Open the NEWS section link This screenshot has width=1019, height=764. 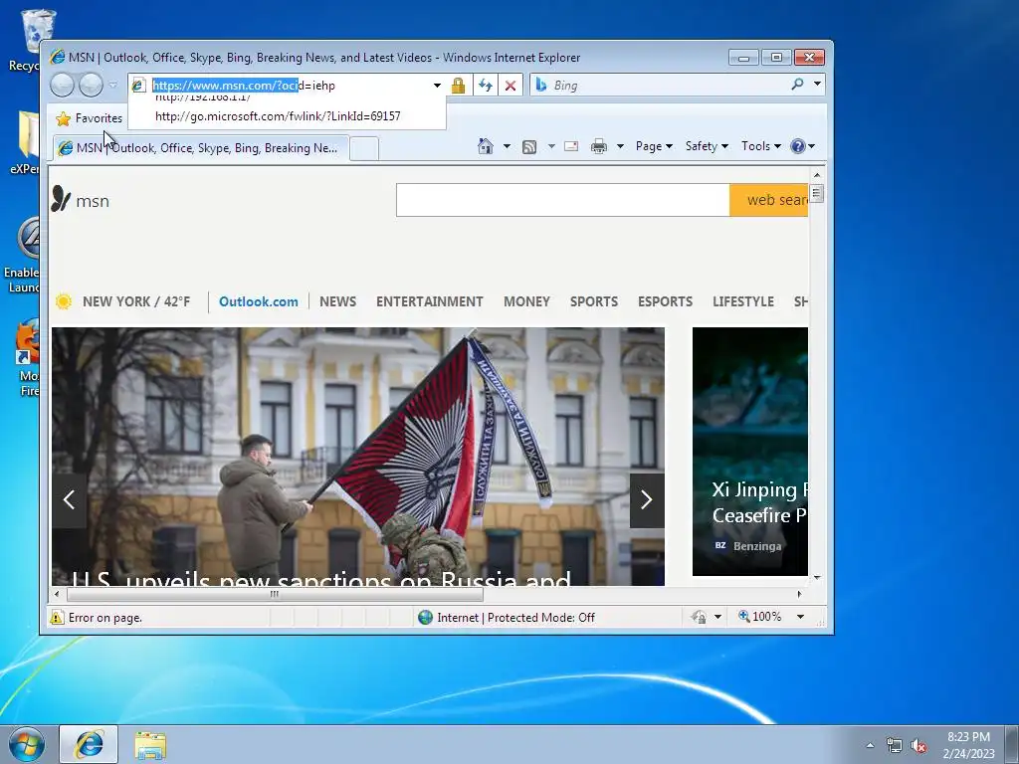pos(338,301)
